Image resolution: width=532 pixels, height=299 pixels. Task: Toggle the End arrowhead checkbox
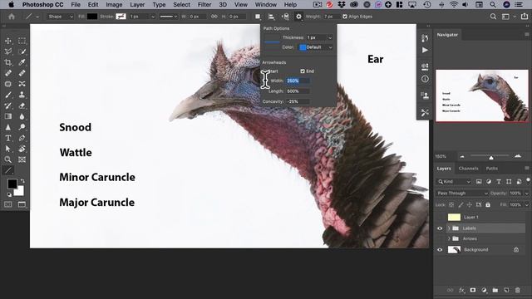point(303,71)
